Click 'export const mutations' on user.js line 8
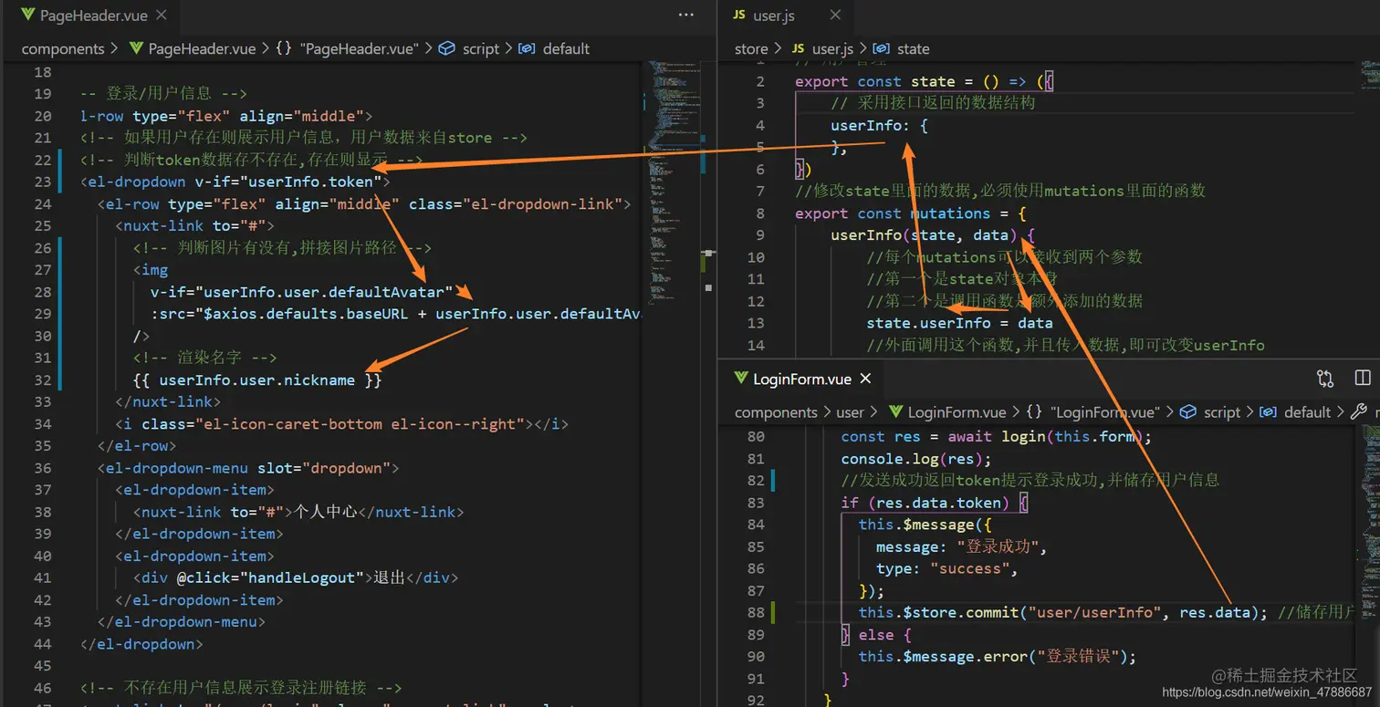Image resolution: width=1380 pixels, height=707 pixels. (x=893, y=213)
